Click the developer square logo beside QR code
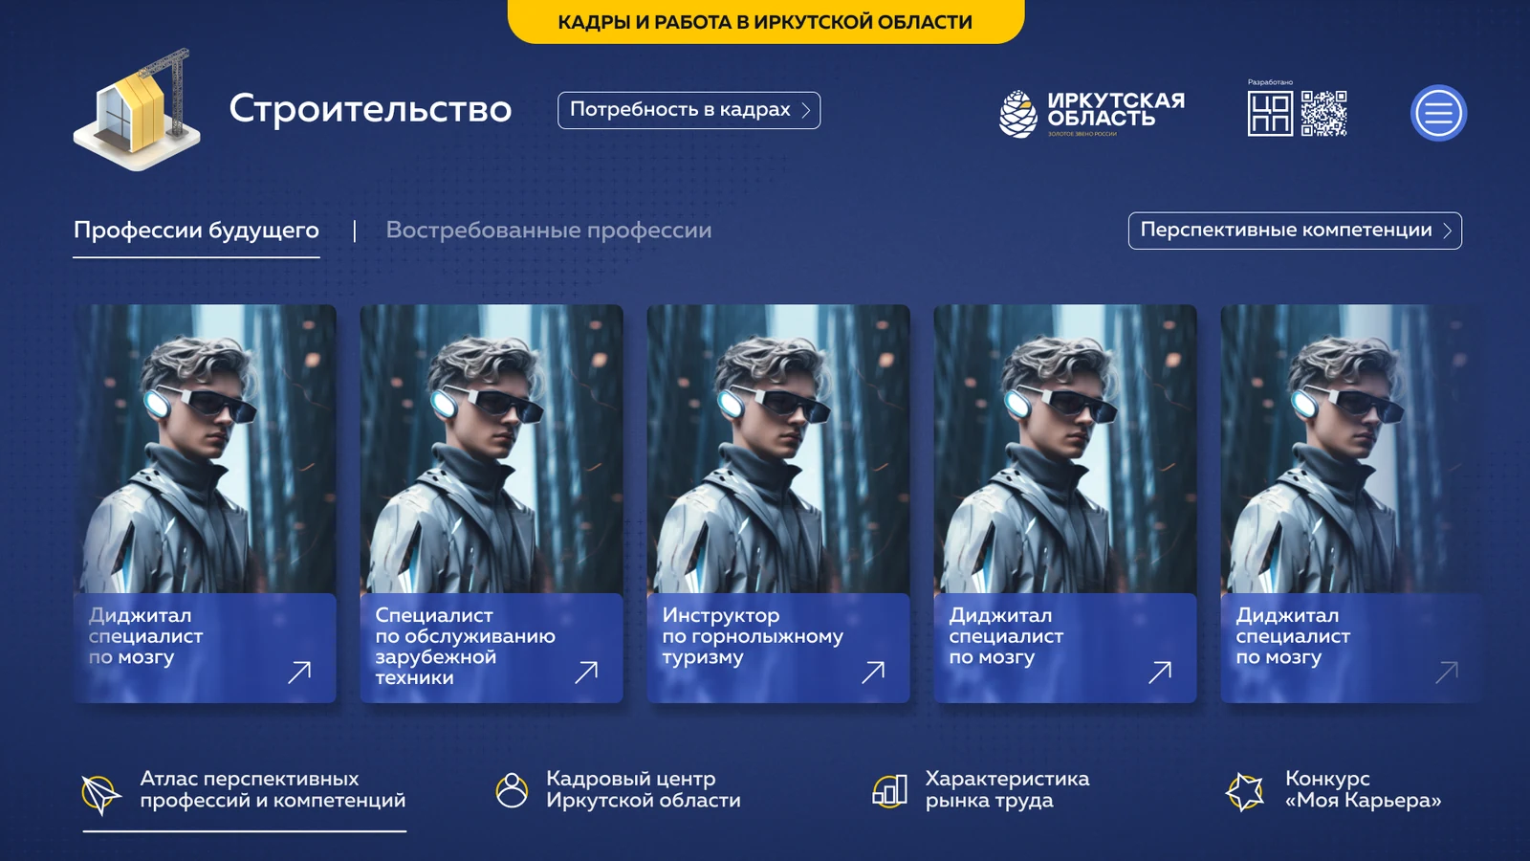 tap(1270, 114)
